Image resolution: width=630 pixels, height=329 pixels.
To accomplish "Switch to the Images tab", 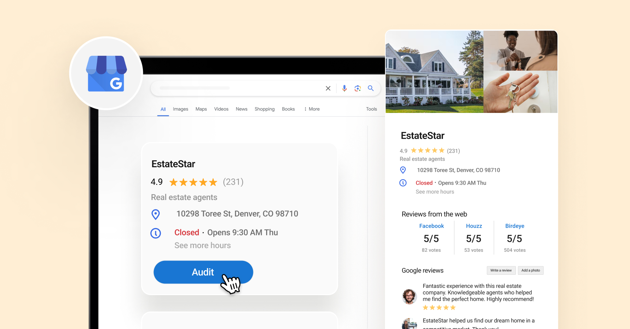I will click(x=180, y=109).
